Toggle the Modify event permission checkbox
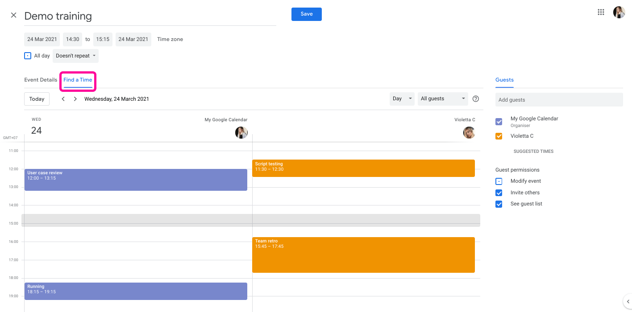The image size is (632, 312). point(499,181)
